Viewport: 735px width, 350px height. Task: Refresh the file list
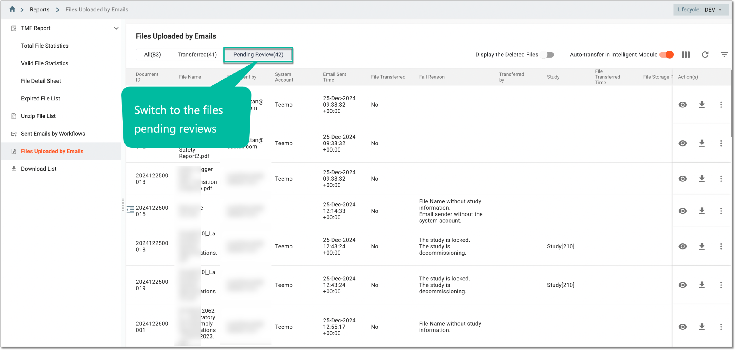[x=705, y=55]
